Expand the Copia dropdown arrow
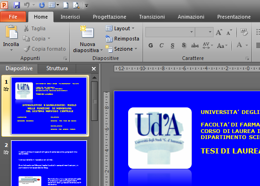 click(x=49, y=38)
